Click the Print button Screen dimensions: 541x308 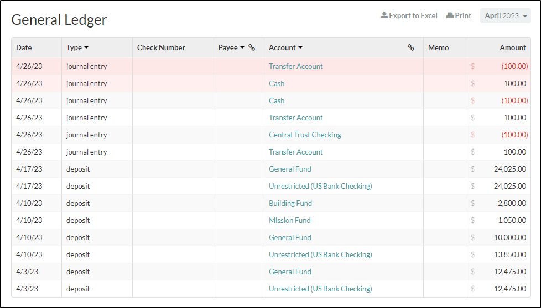click(x=459, y=15)
